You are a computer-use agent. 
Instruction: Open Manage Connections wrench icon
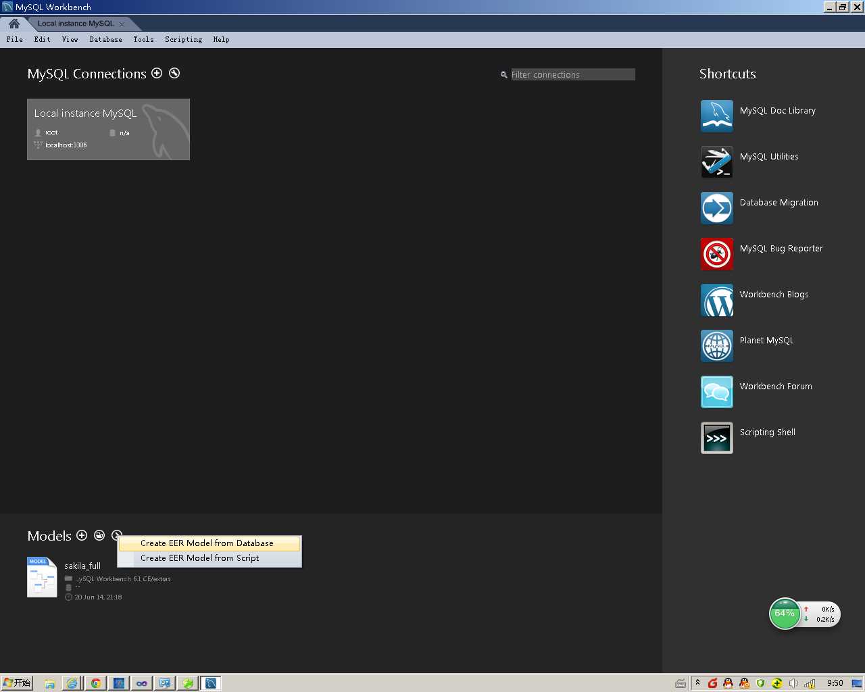[x=174, y=73]
